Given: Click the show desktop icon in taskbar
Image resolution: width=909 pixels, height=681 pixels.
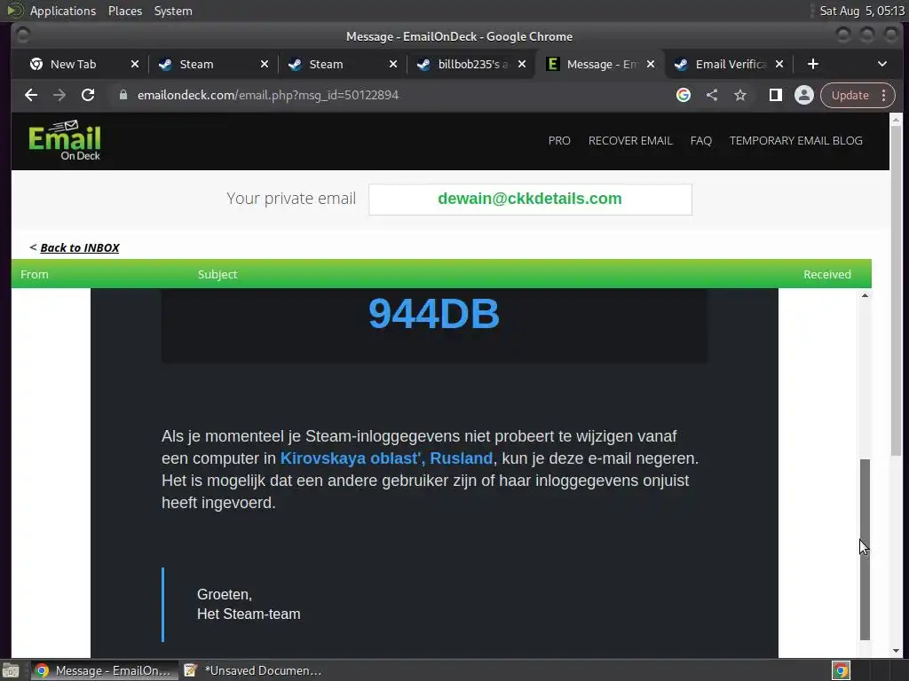Looking at the screenshot, I should click(11, 670).
